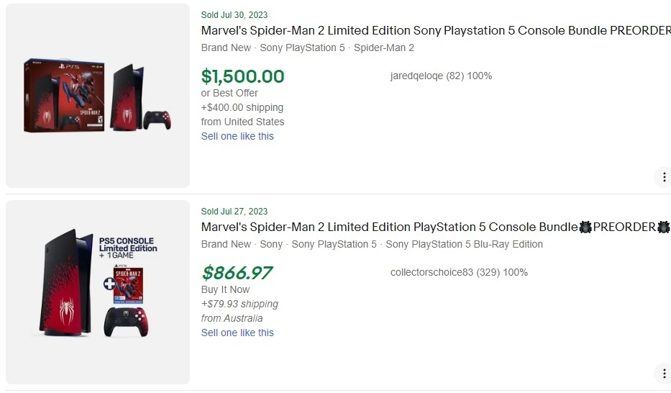Open the three-dot menu for the $1,500.00 listing

[663, 177]
